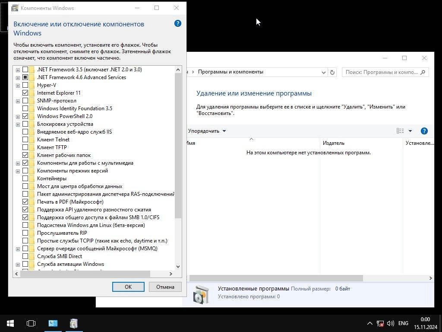Uncheck SMB 1.0/CIFS file sharing support
Screen dimensions: 442x332
(x=25, y=217)
